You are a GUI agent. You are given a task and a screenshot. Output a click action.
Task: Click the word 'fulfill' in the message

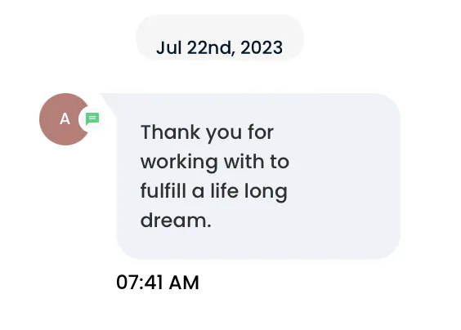pos(164,190)
